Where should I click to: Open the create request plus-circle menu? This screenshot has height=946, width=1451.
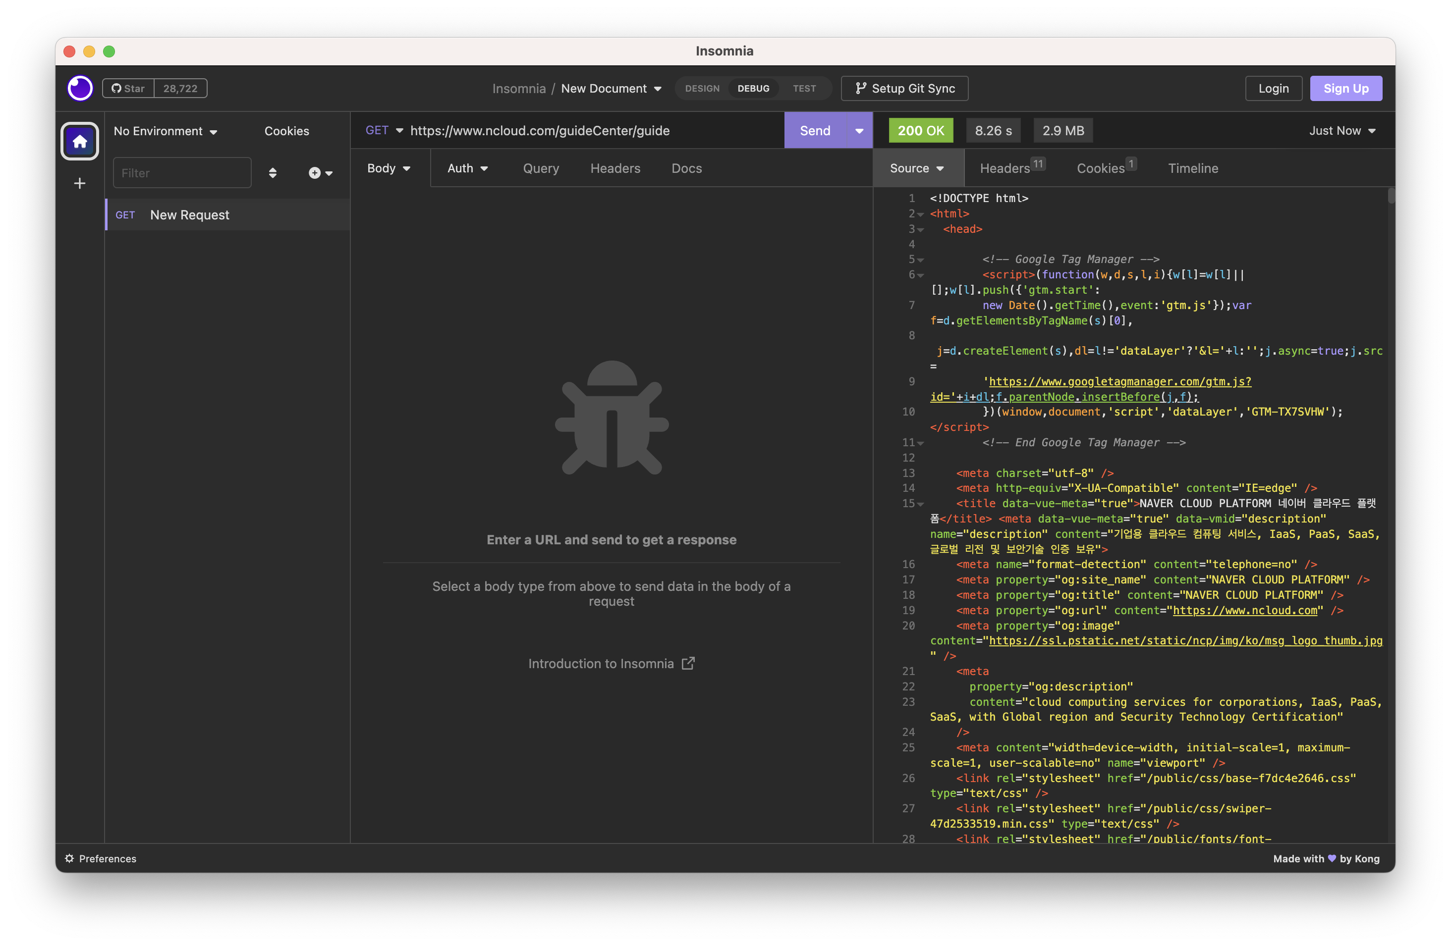(320, 173)
